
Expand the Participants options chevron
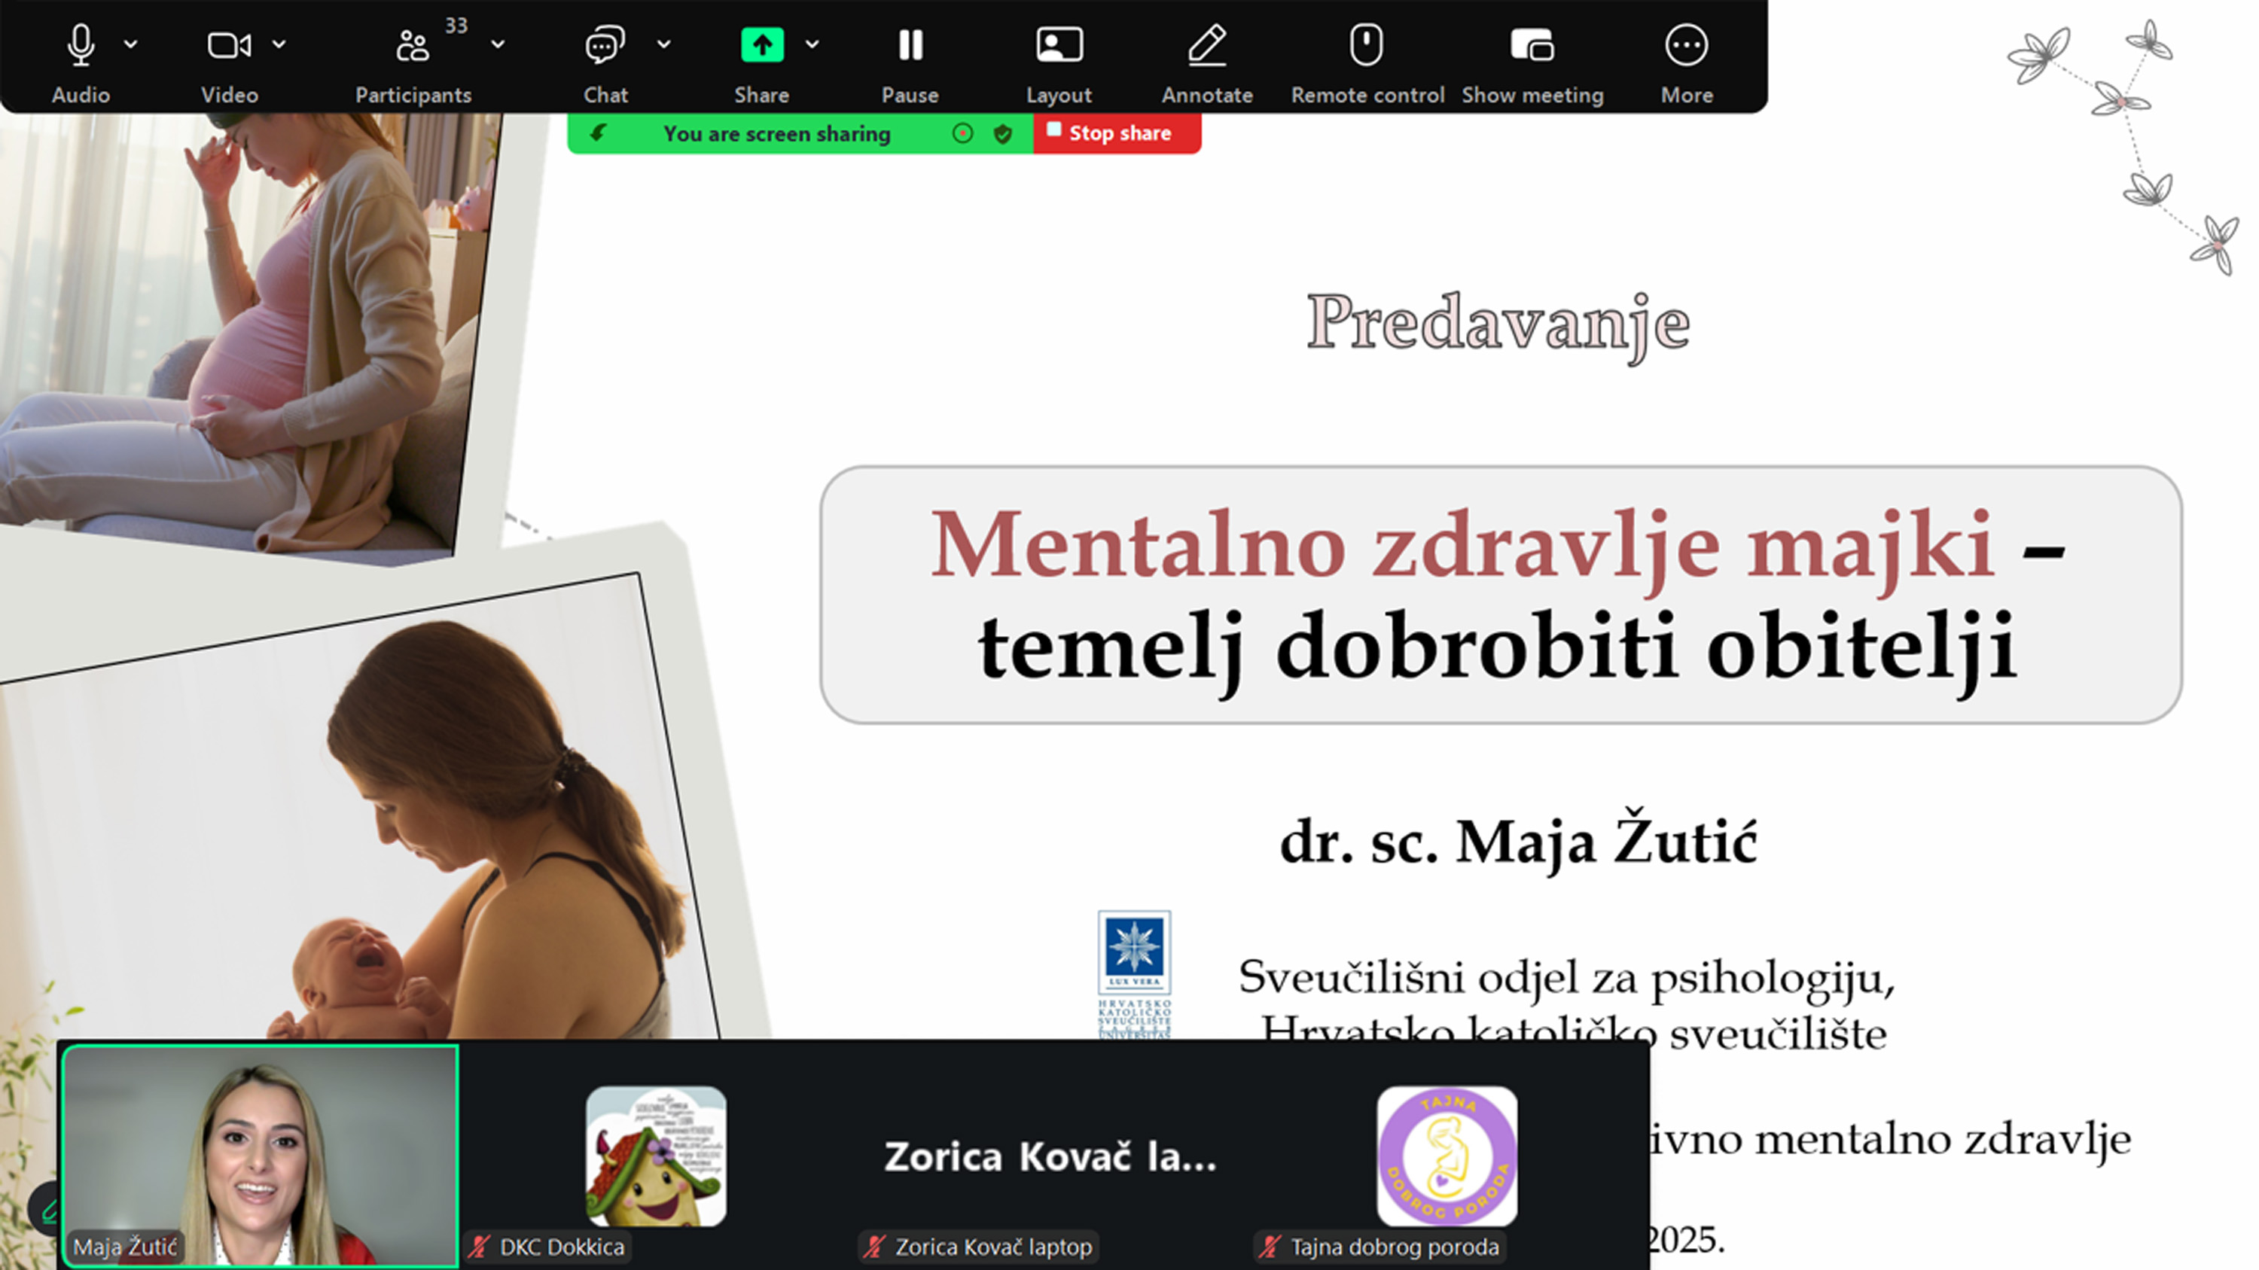(497, 43)
